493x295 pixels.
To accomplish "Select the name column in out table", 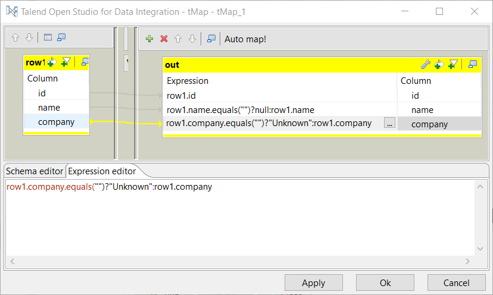I will 439,109.
